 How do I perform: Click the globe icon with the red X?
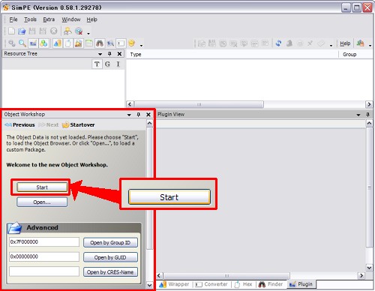(79, 31)
